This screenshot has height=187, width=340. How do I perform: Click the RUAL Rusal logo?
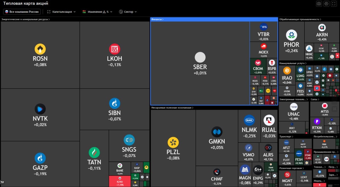click(x=269, y=120)
